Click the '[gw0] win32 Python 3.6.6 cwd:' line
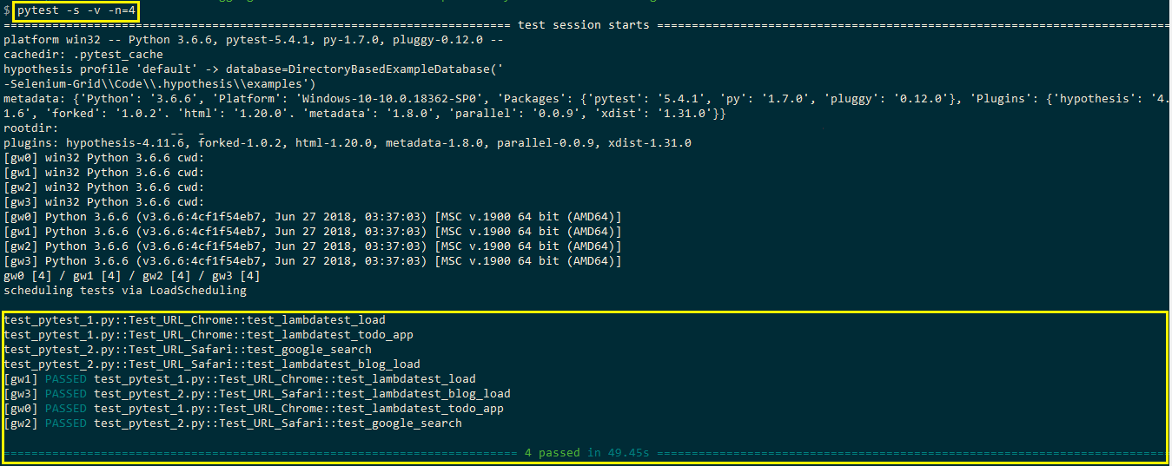The image size is (1172, 466). click(104, 158)
